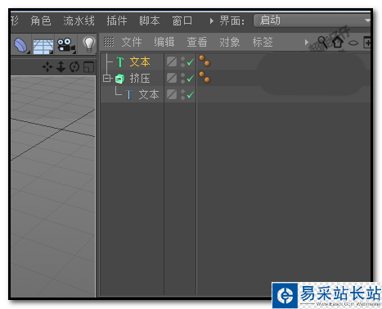Click the blue T icon of child 文本
The height and width of the screenshot is (309, 382).
pos(128,95)
